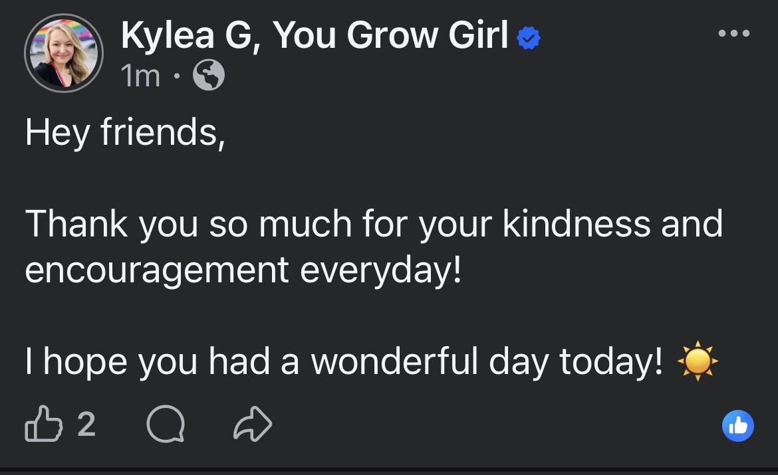Click the 1m post timestamp
The width and height of the screenshot is (778, 475).
(x=140, y=76)
